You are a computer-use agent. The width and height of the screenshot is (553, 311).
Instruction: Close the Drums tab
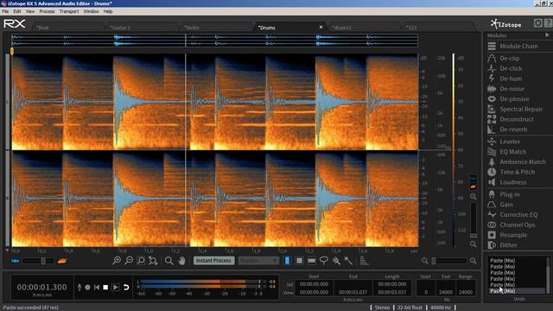point(321,27)
